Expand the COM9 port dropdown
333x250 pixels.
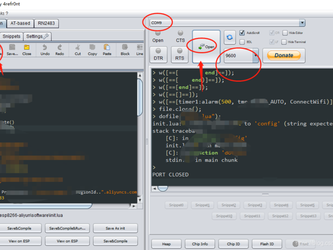pos(302,22)
